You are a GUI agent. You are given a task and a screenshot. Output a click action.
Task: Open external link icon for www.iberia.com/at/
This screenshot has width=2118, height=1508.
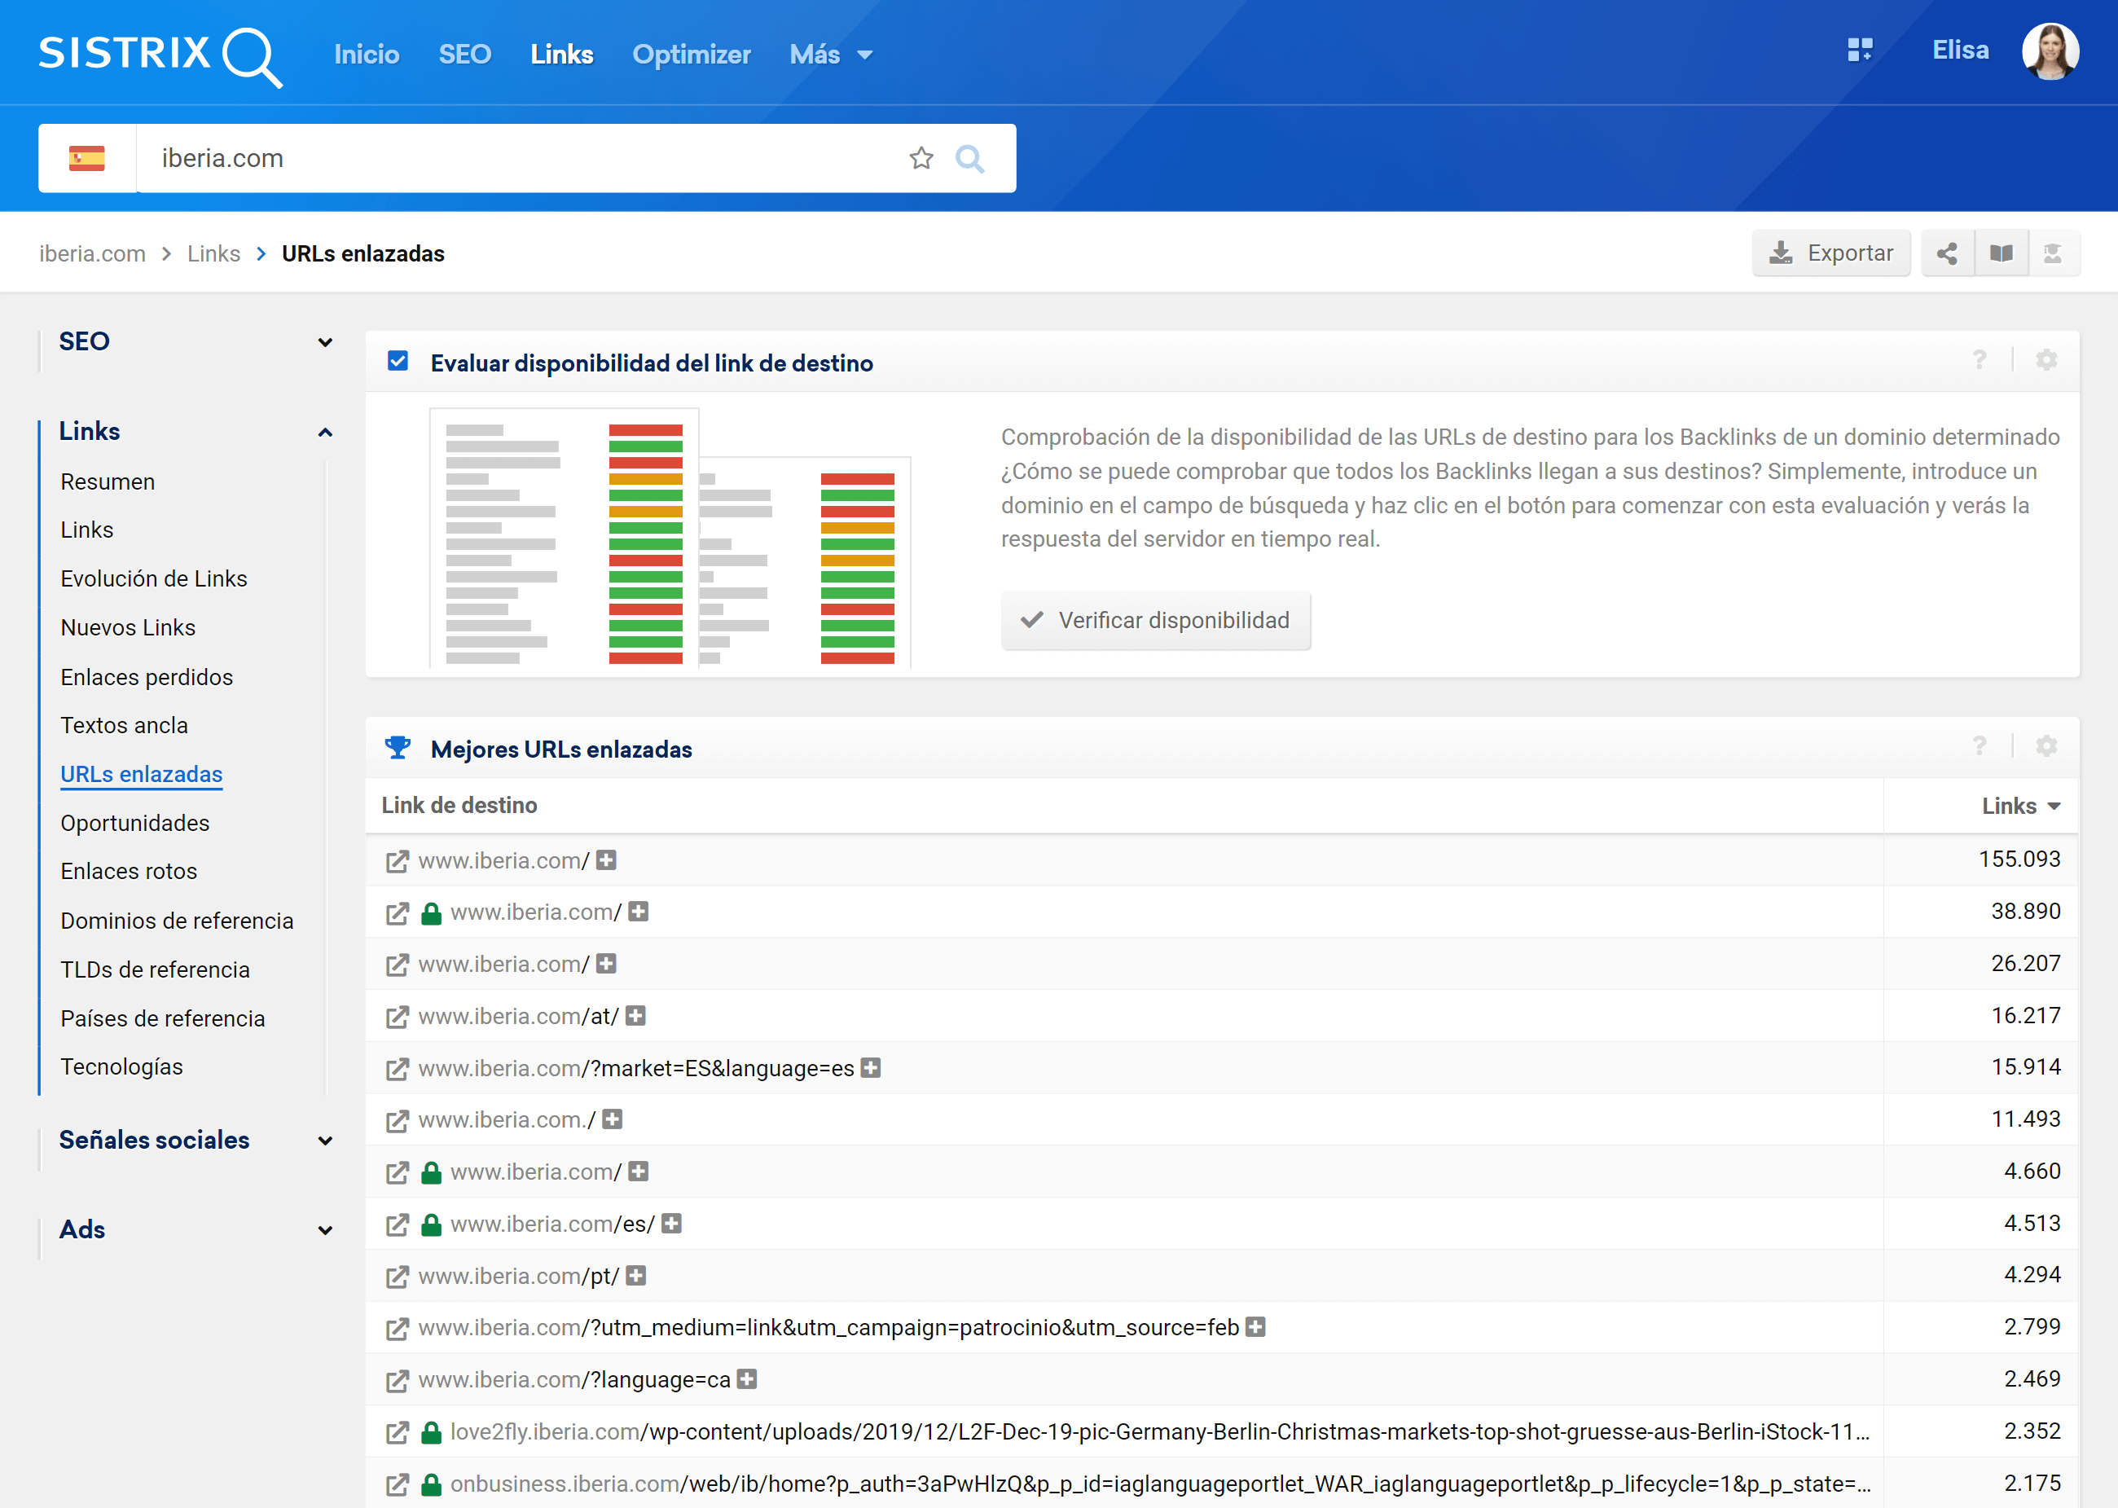pyautogui.click(x=398, y=1017)
